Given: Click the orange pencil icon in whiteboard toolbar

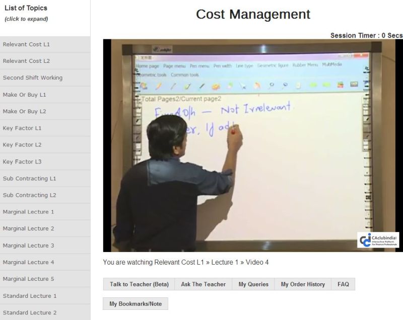Looking at the screenshot, I should tap(158, 86).
